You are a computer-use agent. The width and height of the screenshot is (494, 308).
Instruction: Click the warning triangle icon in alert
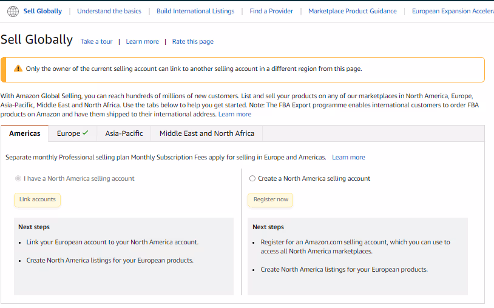(18, 69)
